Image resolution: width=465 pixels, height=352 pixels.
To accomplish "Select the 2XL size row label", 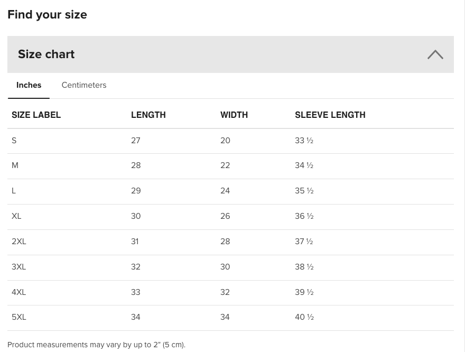I will click(18, 242).
